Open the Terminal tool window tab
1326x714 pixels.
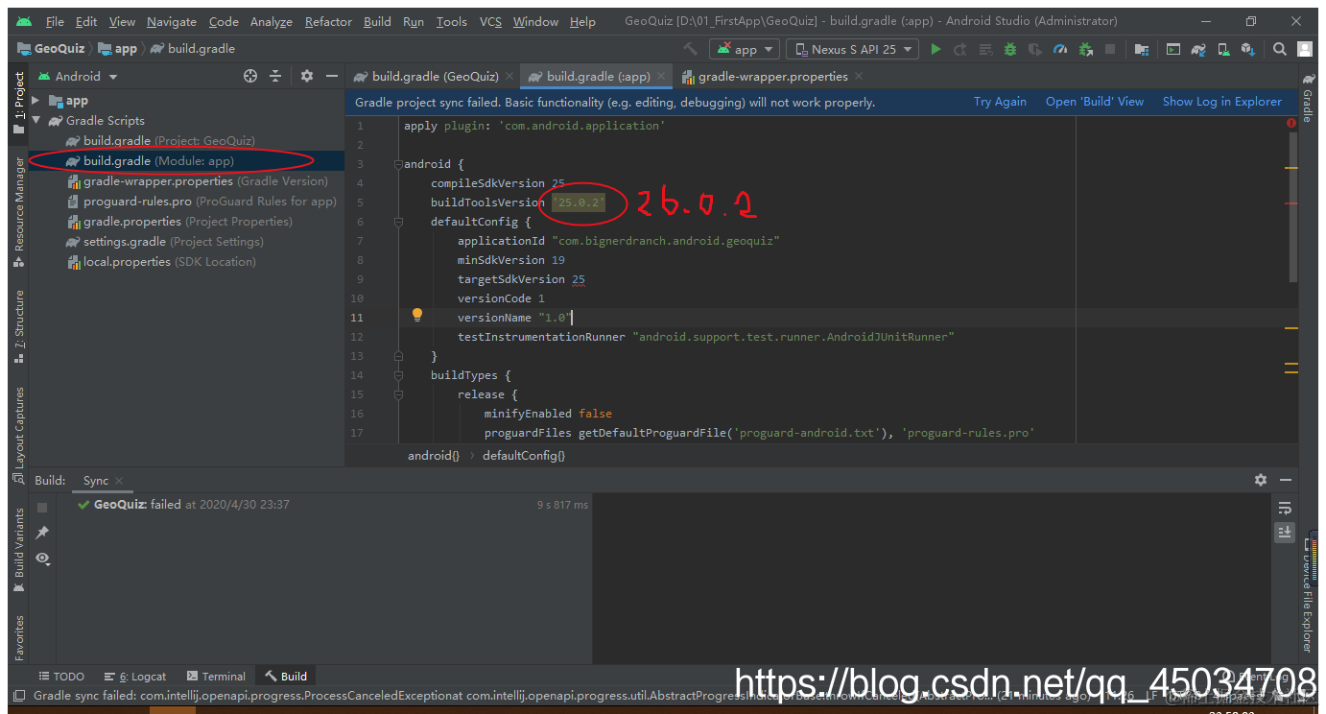[216, 677]
